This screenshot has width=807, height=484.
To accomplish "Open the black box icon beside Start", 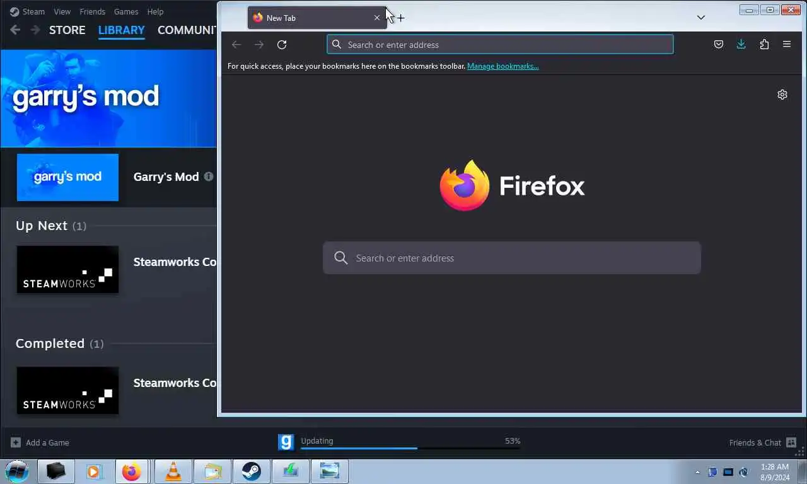I will tap(56, 471).
